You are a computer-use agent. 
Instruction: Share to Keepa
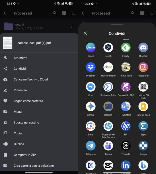click(143, 146)
